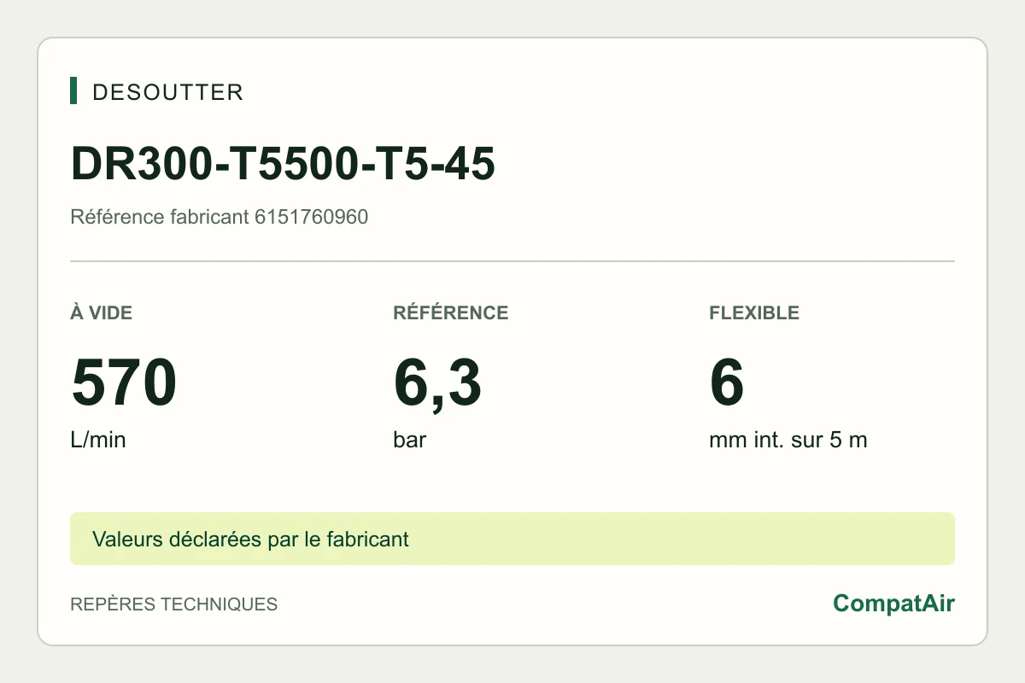Click the L/min unit label
This screenshot has height=683, width=1025.
pyautogui.click(x=97, y=441)
